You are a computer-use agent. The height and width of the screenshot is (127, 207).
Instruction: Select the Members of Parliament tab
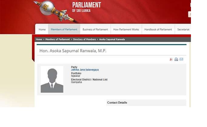(x=64, y=29)
